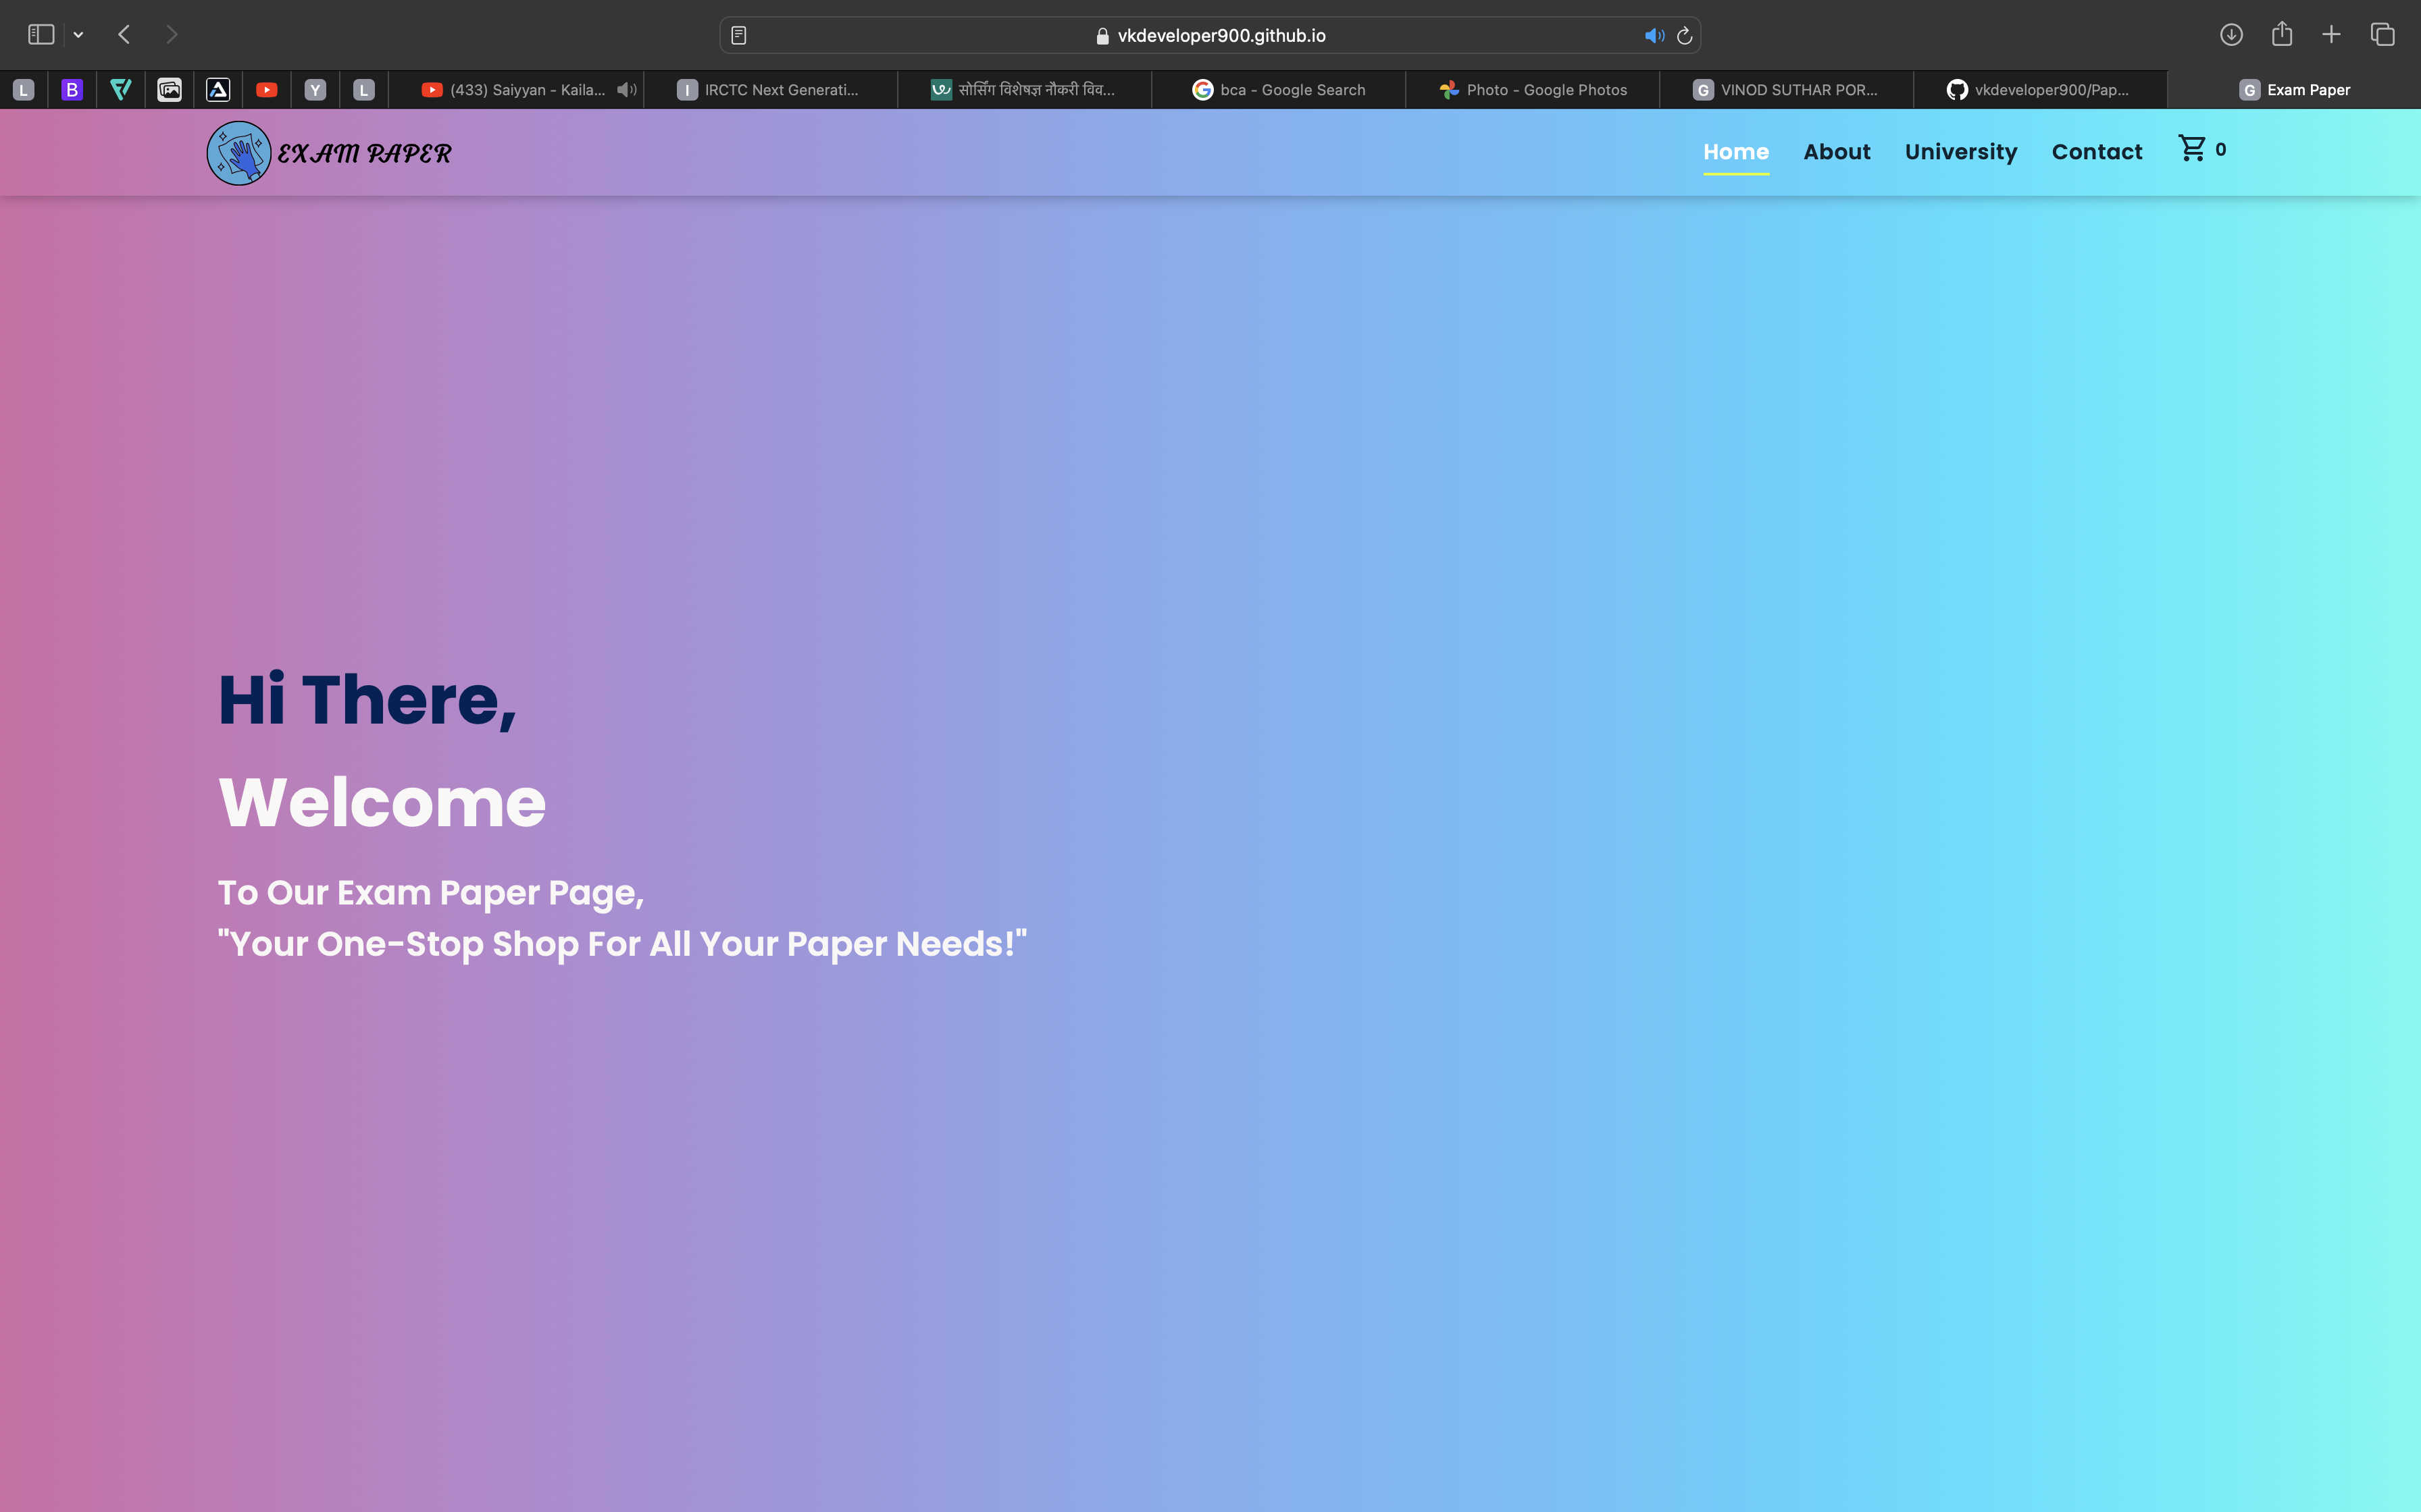Viewport: 2421px width, 1512px height.
Task: Mute audio via address bar speaker icon
Action: pyautogui.click(x=1654, y=35)
